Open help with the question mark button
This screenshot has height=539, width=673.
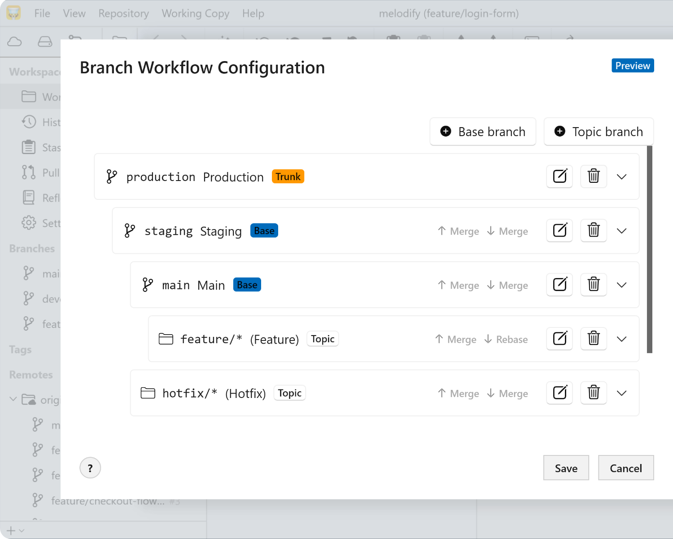click(90, 468)
